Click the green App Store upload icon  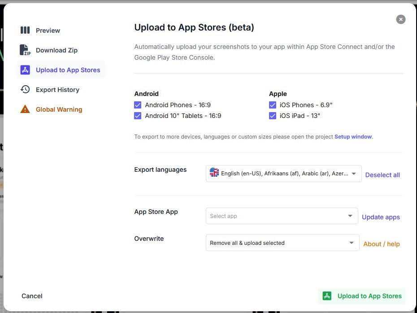click(327, 296)
